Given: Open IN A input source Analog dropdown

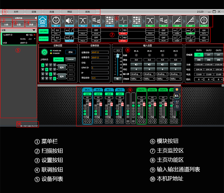Looking at the screenshot, I should (x=136, y=74).
